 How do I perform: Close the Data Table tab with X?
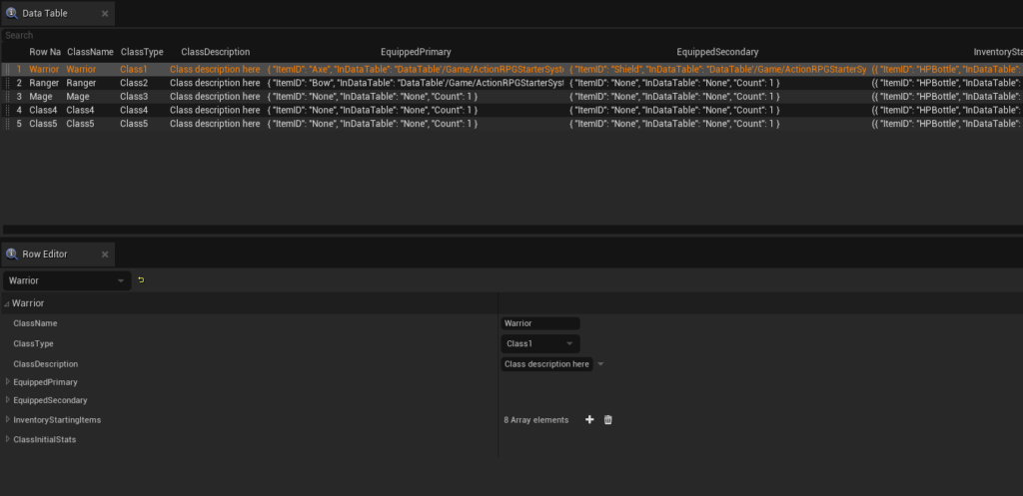pyautogui.click(x=103, y=14)
